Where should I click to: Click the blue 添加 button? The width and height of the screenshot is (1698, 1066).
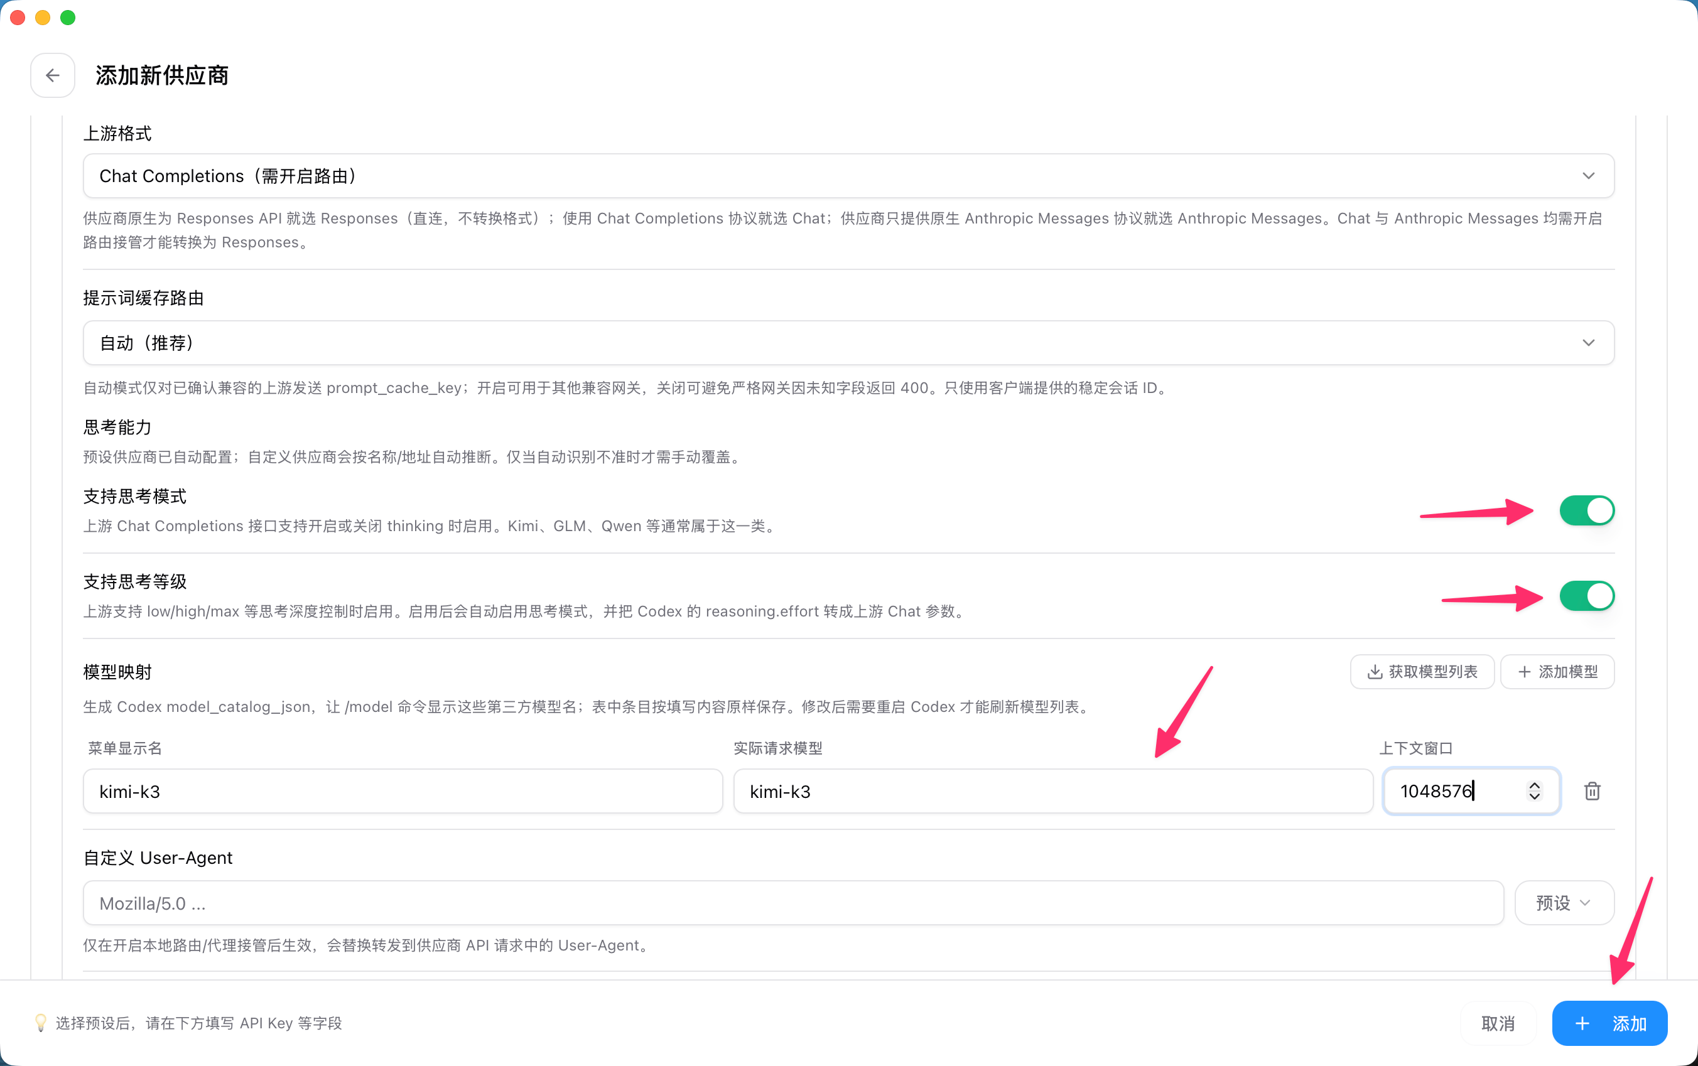pos(1610,1023)
